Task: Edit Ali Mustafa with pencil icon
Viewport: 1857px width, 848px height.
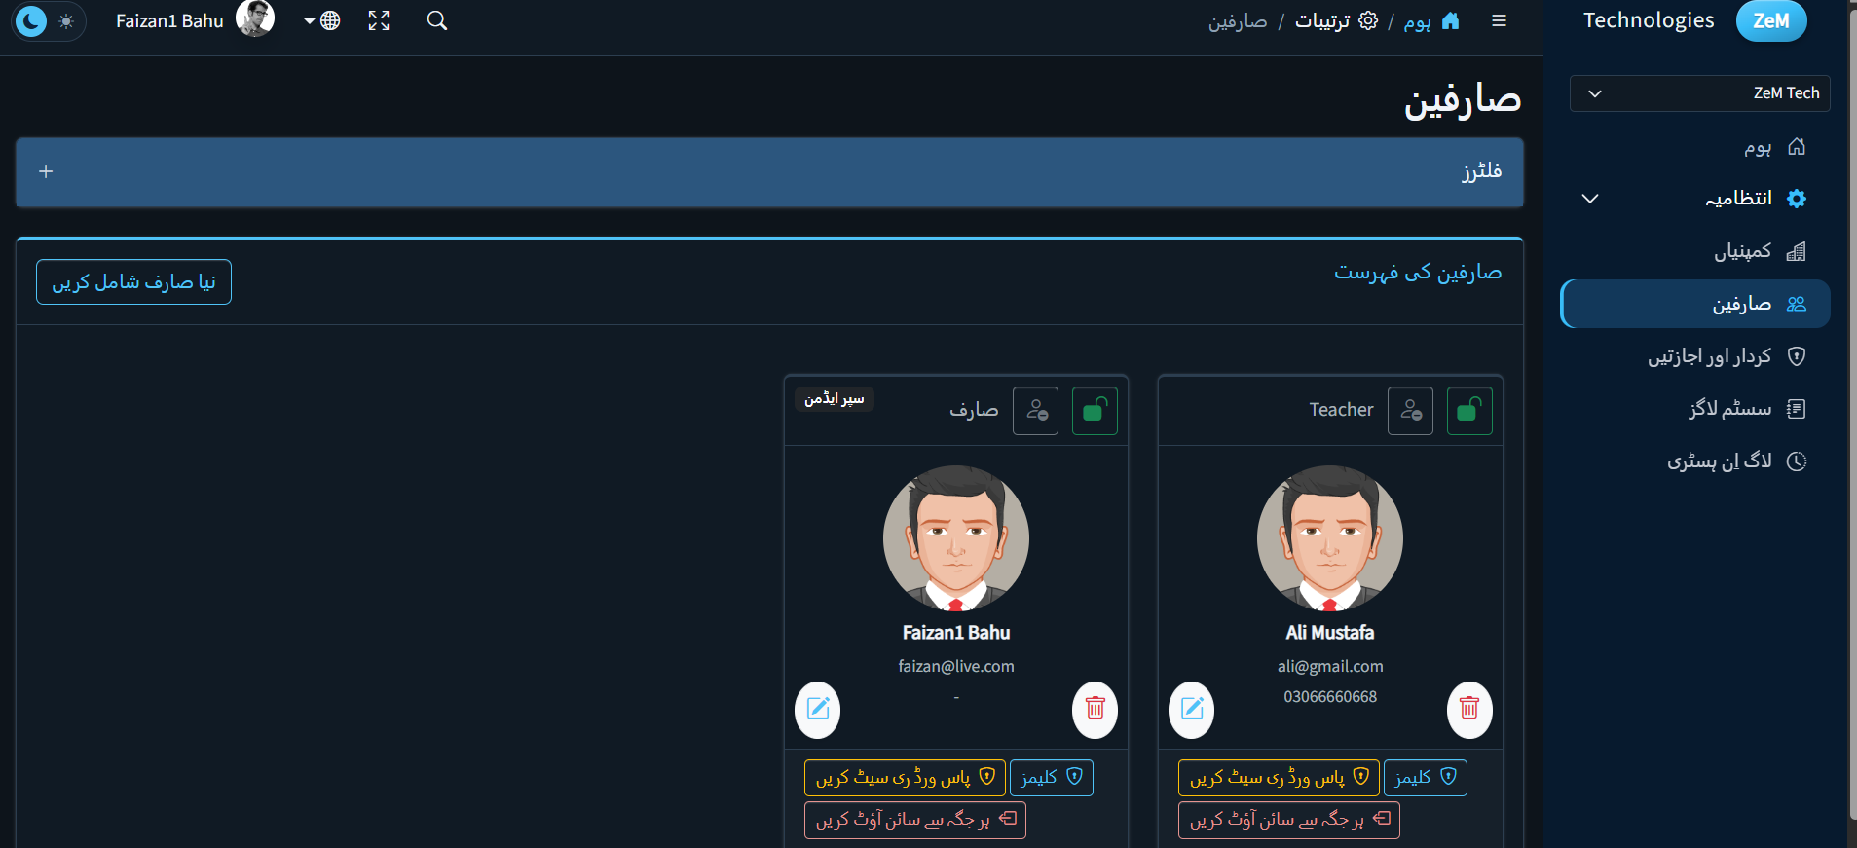Action: point(1192,709)
